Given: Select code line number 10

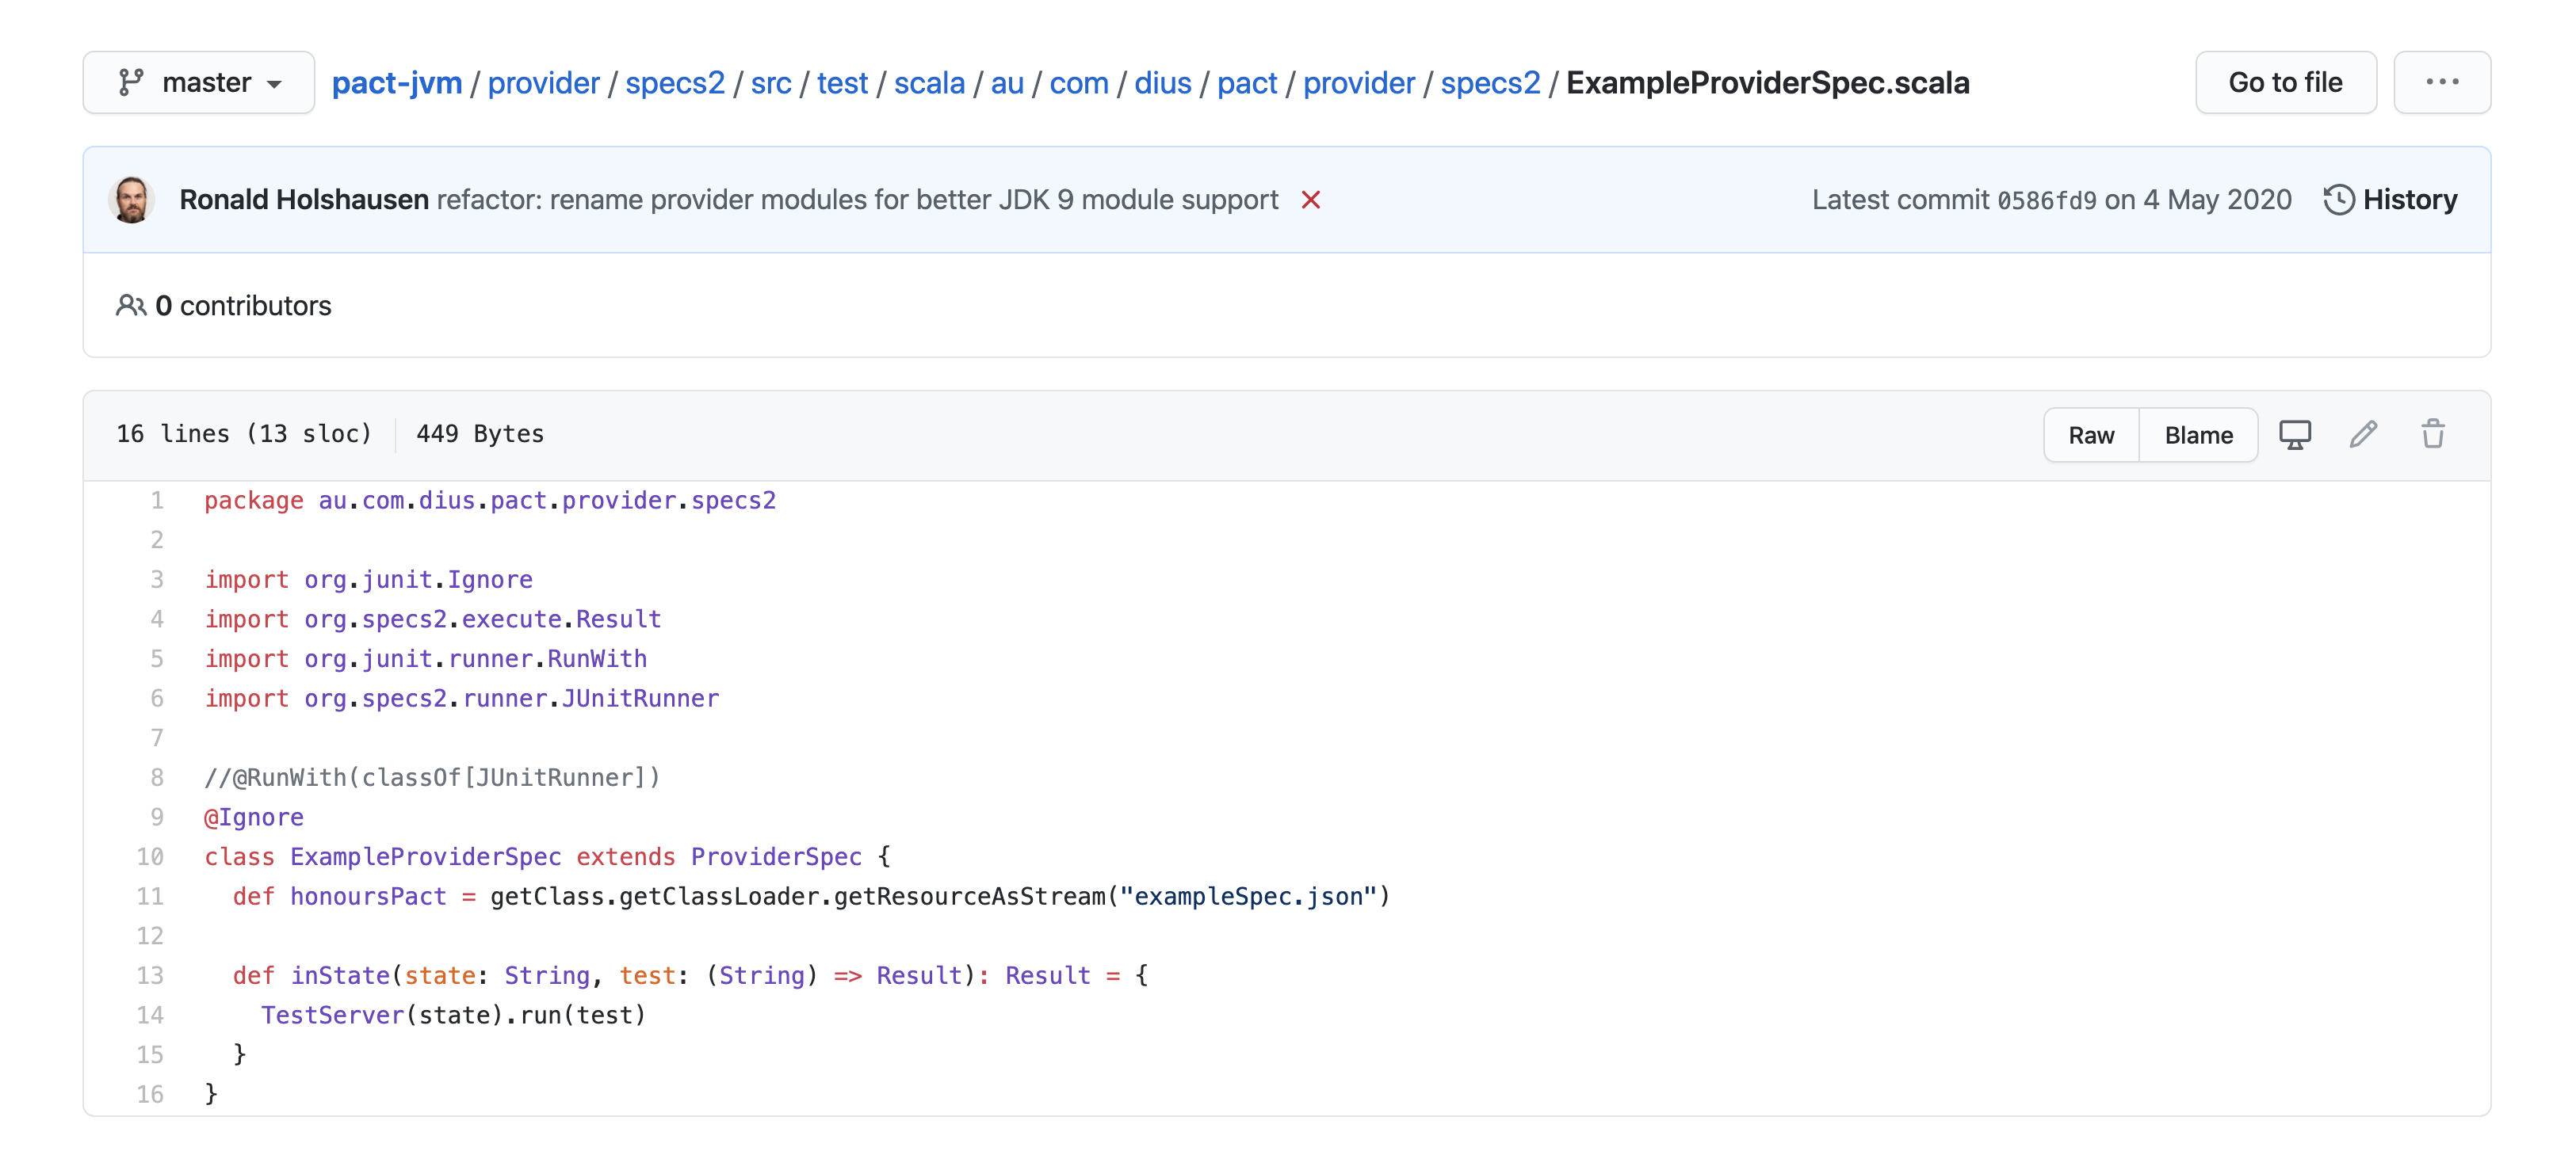Looking at the screenshot, I should point(150,856).
